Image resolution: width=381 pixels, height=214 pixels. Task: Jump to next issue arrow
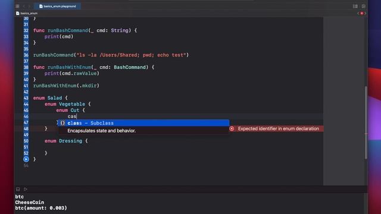point(365,13)
